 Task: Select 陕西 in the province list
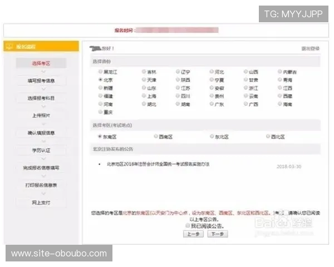pos(178,80)
